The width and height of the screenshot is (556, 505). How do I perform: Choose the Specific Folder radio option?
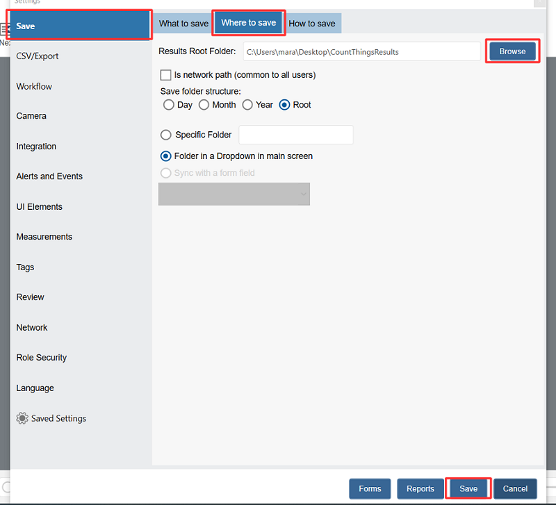166,135
